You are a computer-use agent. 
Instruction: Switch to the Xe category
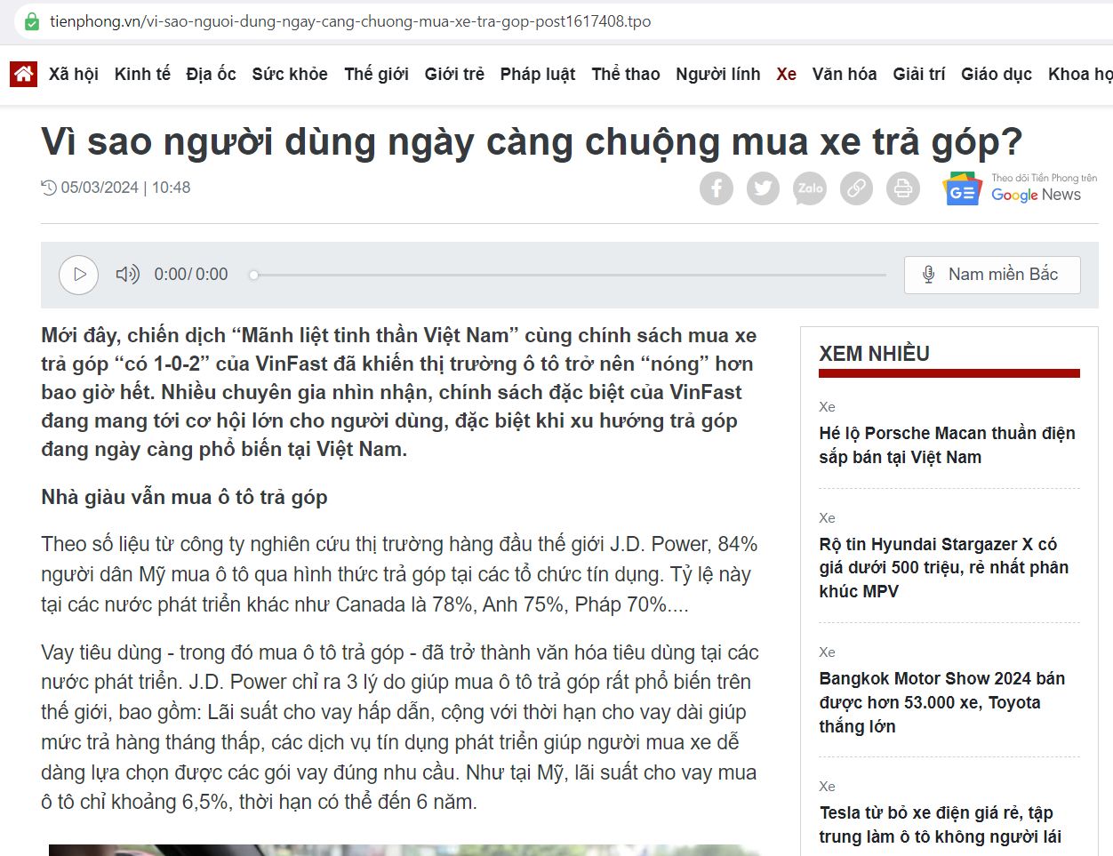click(787, 74)
